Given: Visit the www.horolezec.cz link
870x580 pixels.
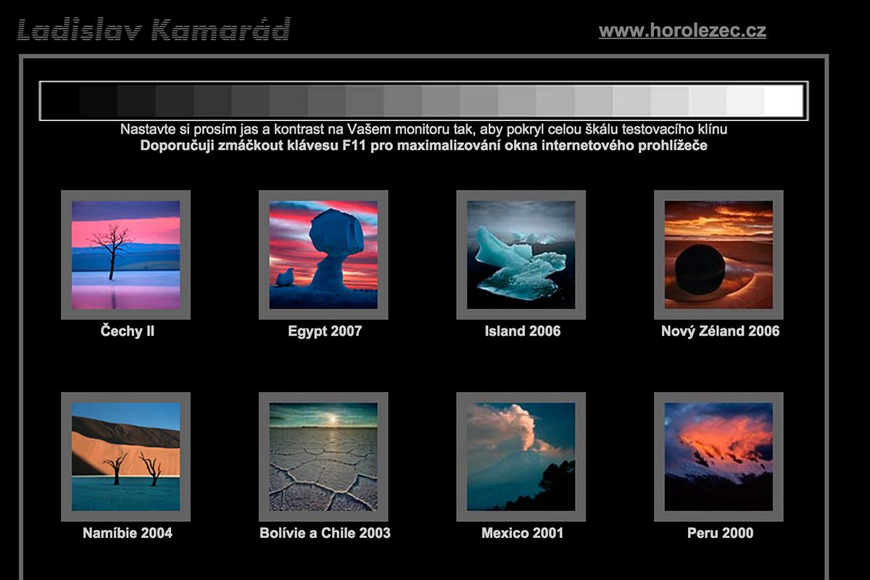Looking at the screenshot, I should (x=682, y=30).
